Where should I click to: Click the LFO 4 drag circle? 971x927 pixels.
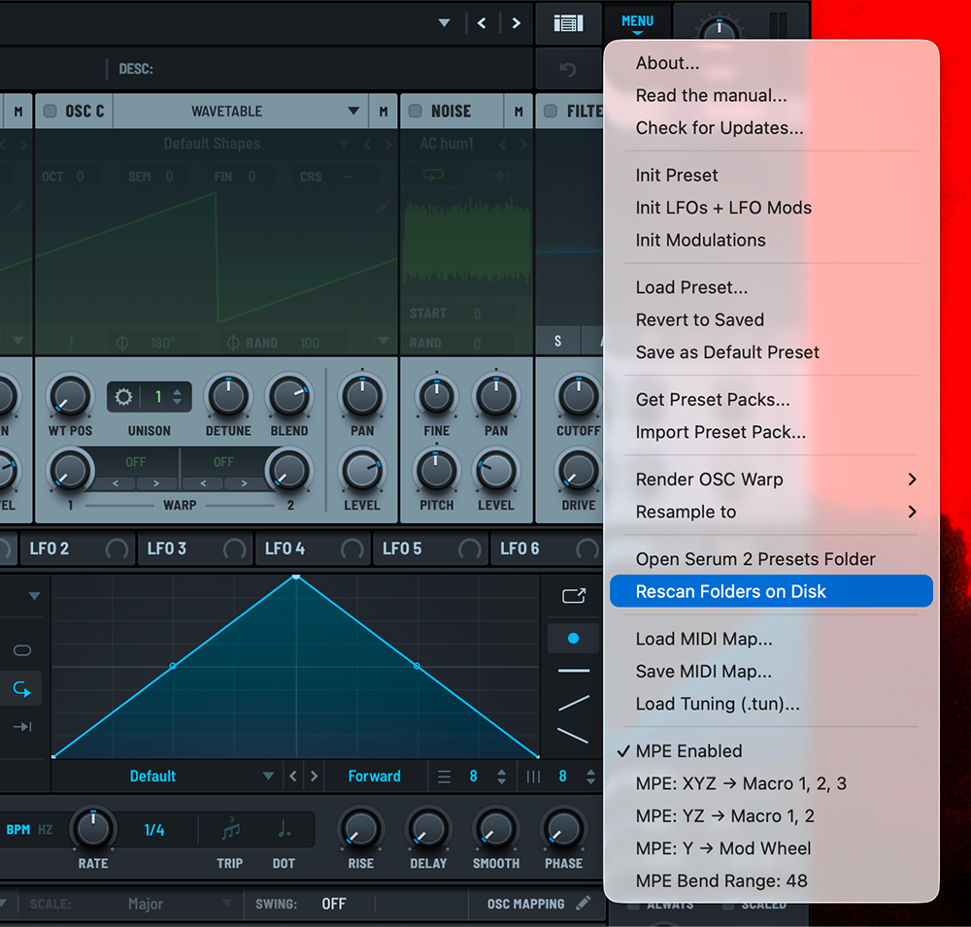tap(352, 548)
